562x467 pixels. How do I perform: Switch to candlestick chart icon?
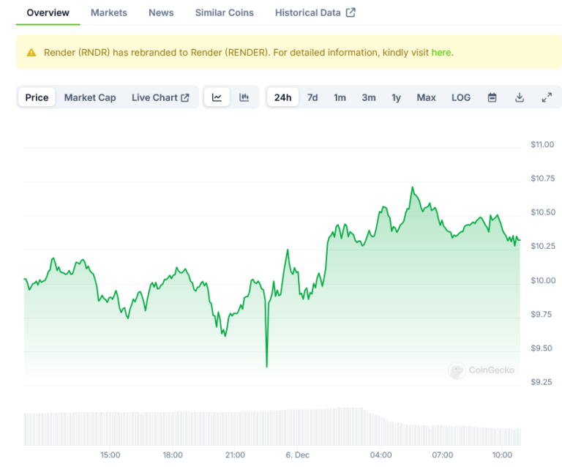click(244, 97)
